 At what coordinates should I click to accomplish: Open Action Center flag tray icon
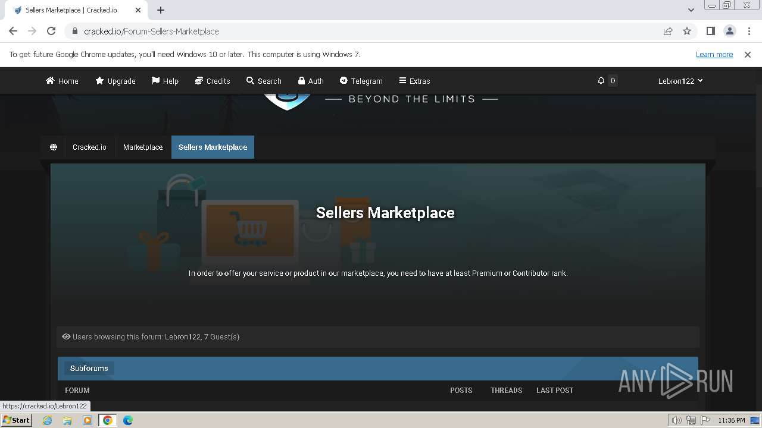(705, 420)
